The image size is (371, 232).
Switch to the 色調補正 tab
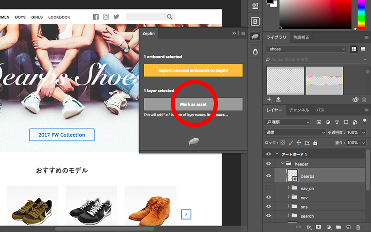[x=301, y=37]
